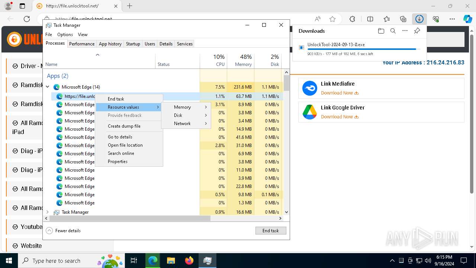The width and height of the screenshot is (476, 268).
Task: Show hidden system tray icons
Action: click(392, 261)
